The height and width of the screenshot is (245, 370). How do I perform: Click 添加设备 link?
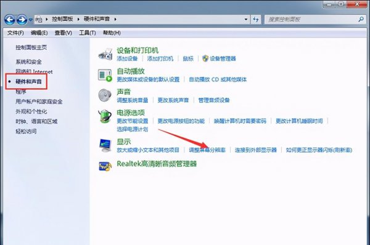pyautogui.click(x=127, y=58)
